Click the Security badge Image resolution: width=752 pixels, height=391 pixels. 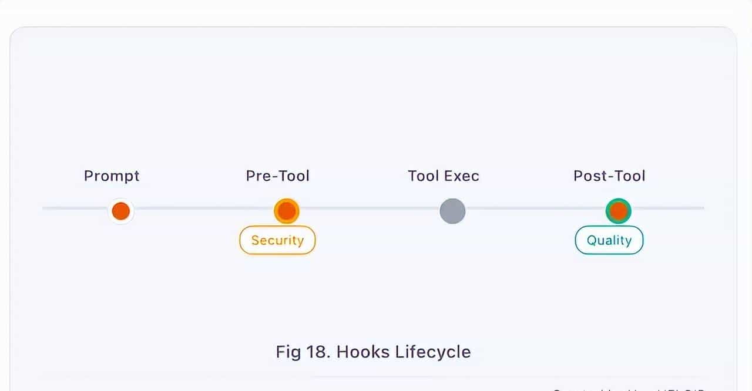coord(277,240)
